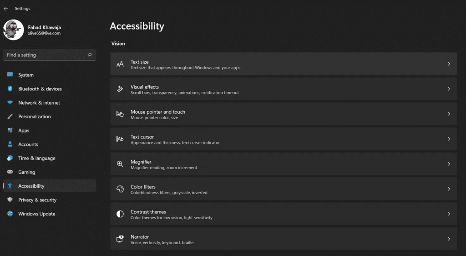This screenshot has width=466, height=256.
Task: Expand Visual effects using its chevron
Action: click(449, 89)
